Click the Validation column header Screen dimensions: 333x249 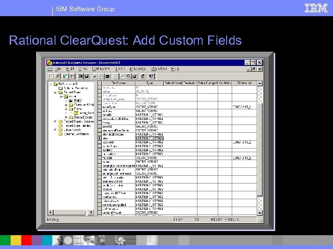coord(225,83)
